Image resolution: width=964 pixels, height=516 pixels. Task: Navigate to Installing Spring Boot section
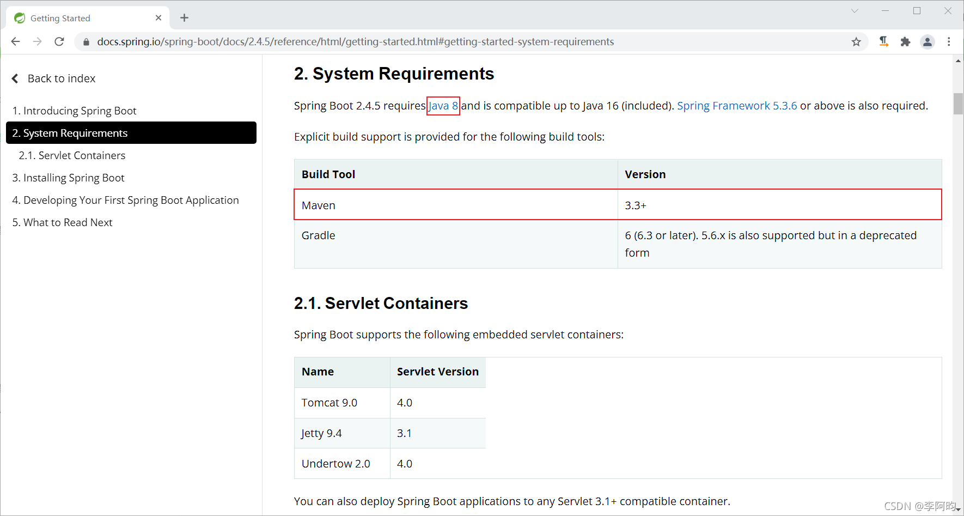(x=68, y=178)
